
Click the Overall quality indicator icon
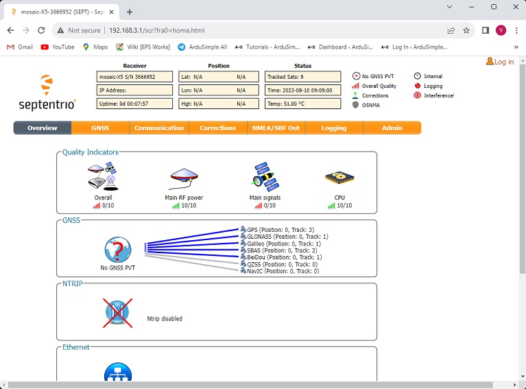[103, 177]
